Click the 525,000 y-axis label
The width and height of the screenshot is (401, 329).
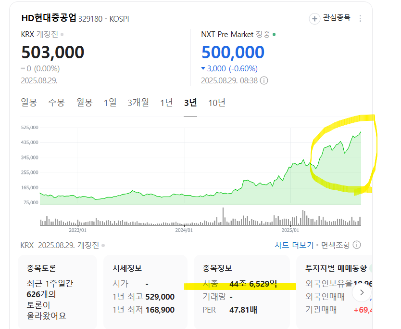tap(29, 128)
